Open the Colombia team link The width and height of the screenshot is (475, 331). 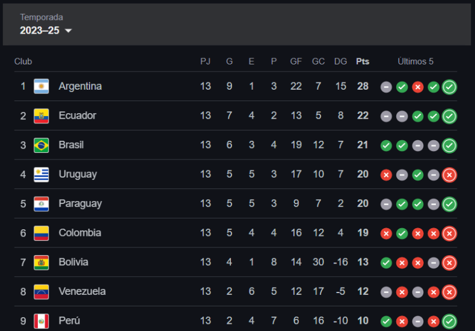[x=79, y=233]
